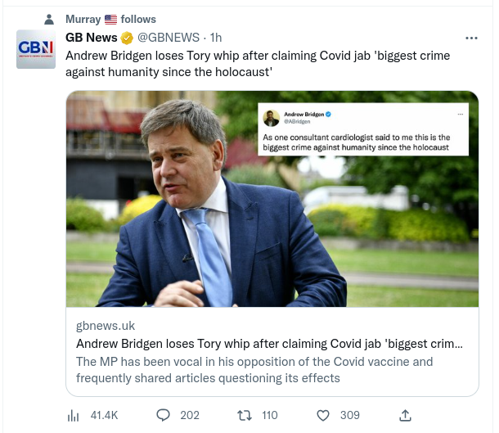Like the GB News tweet
Image resolution: width=499 pixels, height=433 pixels.
323,415
